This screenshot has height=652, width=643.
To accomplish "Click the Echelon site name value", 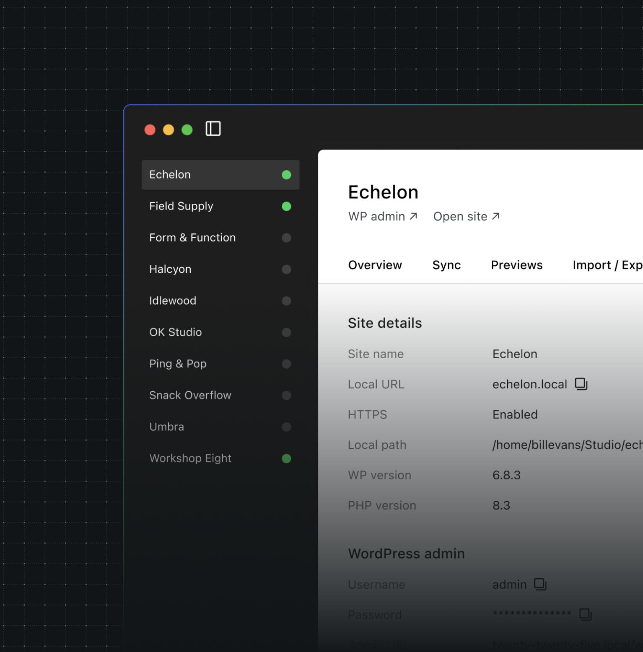I will point(515,354).
